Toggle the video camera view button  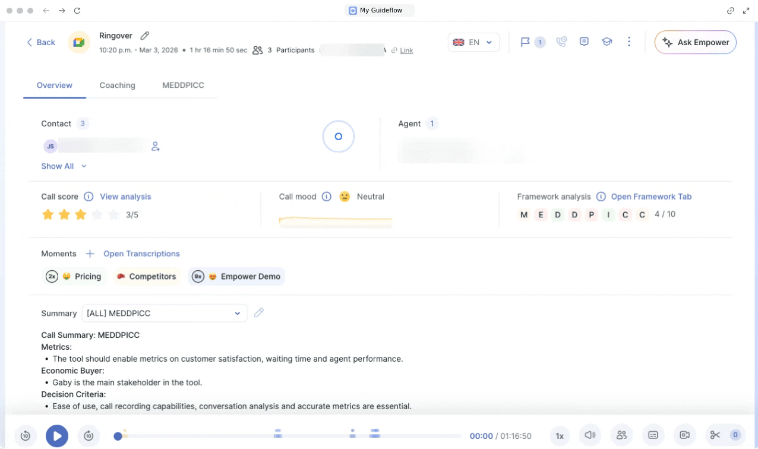click(x=684, y=435)
